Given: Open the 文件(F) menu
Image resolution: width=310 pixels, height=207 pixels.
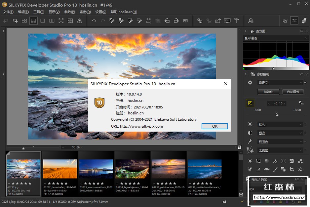Looking at the screenshot, I should 8,12.
